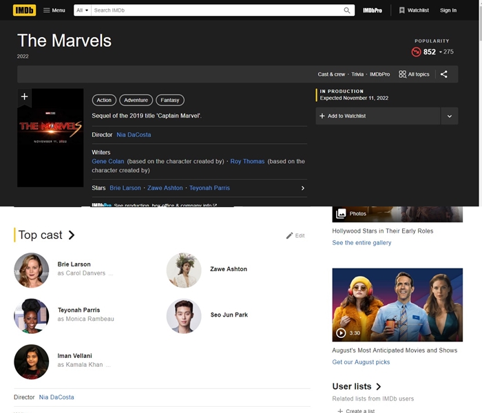The height and width of the screenshot is (413, 482).
Task: Open Brie Larson in Stars row
Action: (x=125, y=188)
